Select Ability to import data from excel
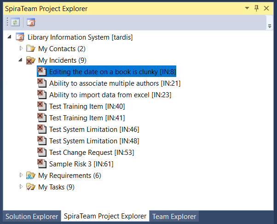277x224 pixels. click(x=110, y=94)
